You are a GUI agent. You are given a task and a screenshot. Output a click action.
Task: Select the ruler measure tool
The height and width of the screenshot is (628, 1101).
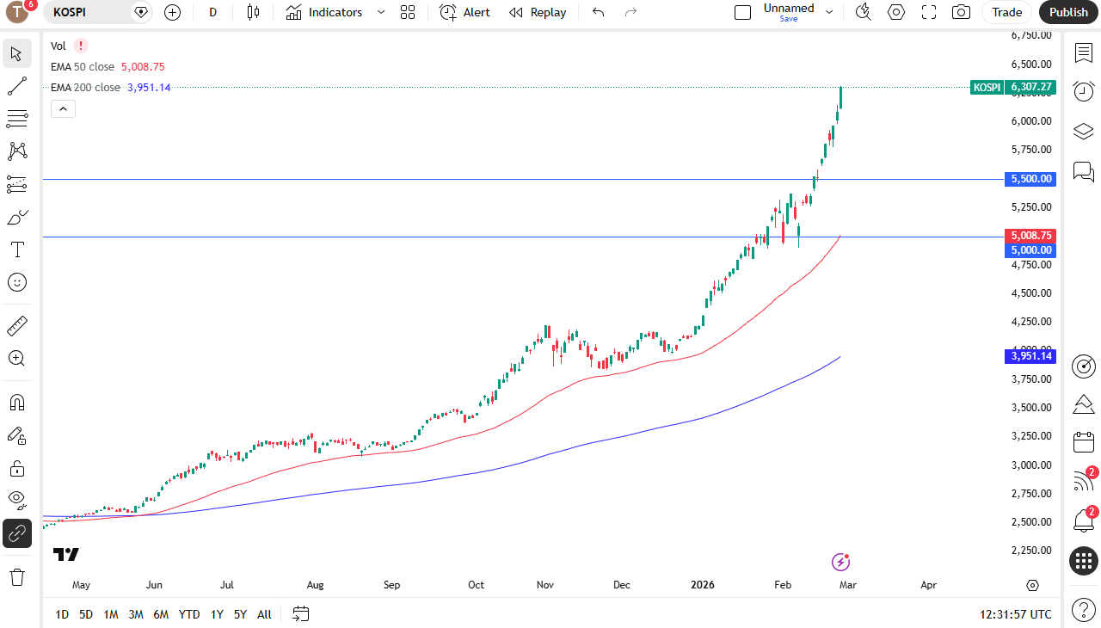17,326
